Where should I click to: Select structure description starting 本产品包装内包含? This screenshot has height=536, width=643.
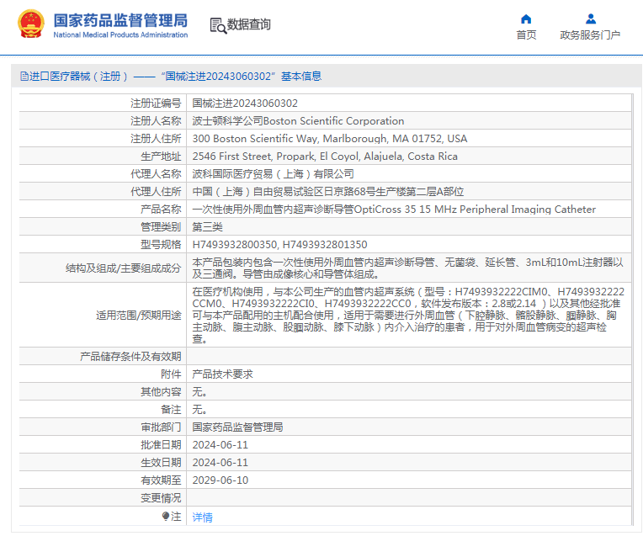click(x=407, y=268)
